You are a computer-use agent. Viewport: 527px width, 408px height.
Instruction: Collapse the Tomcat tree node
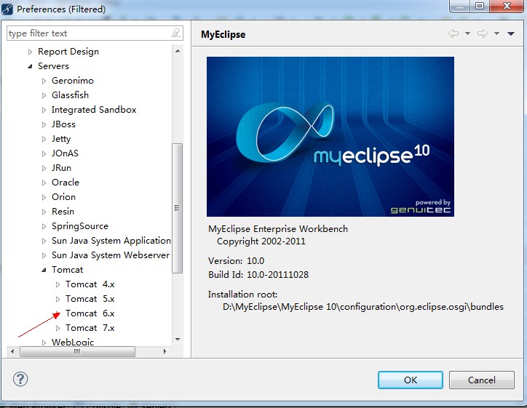pos(44,270)
